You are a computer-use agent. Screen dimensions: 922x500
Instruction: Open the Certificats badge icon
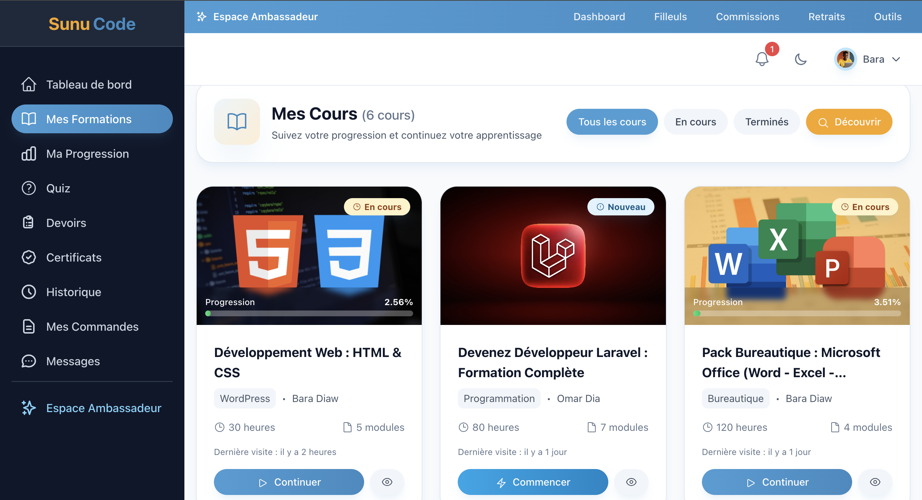[29, 258]
